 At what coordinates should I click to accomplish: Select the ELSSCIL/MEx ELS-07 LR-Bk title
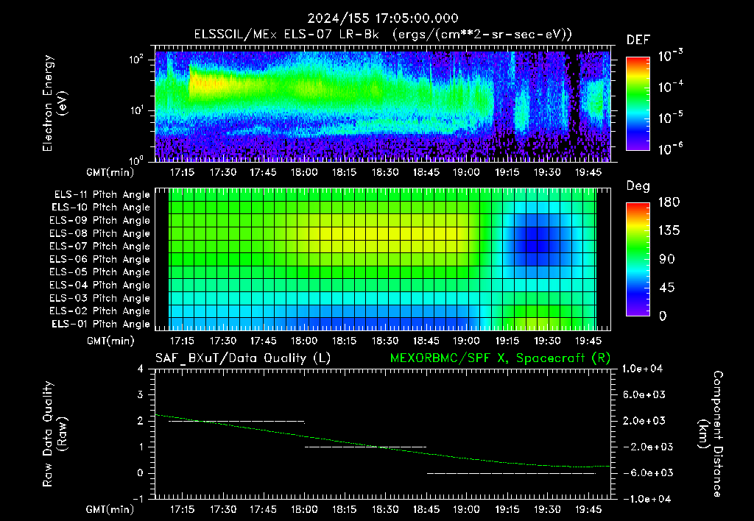click(x=286, y=35)
